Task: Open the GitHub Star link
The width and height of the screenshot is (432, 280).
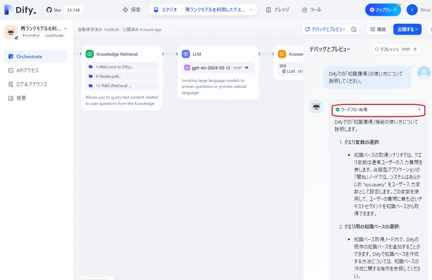Action: (54, 10)
